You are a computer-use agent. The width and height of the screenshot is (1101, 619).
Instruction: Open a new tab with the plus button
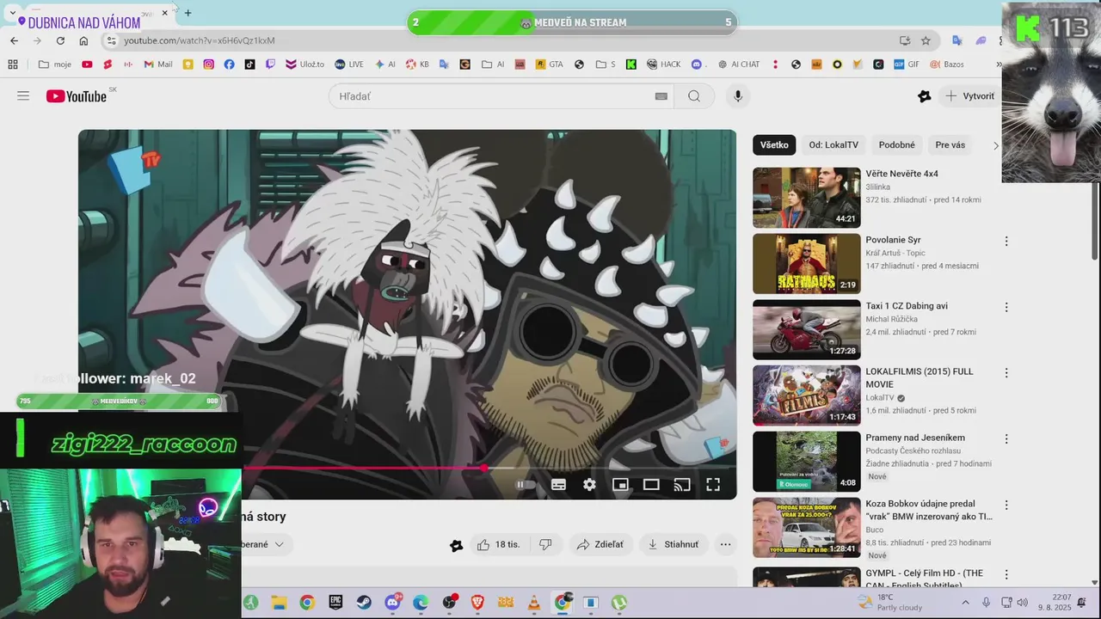188,13
